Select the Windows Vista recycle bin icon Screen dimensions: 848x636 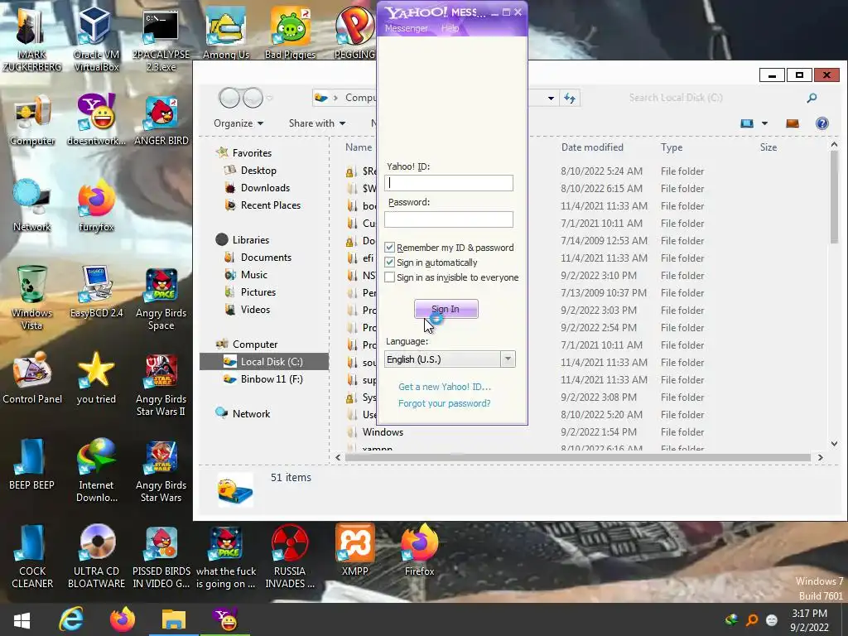click(x=32, y=297)
